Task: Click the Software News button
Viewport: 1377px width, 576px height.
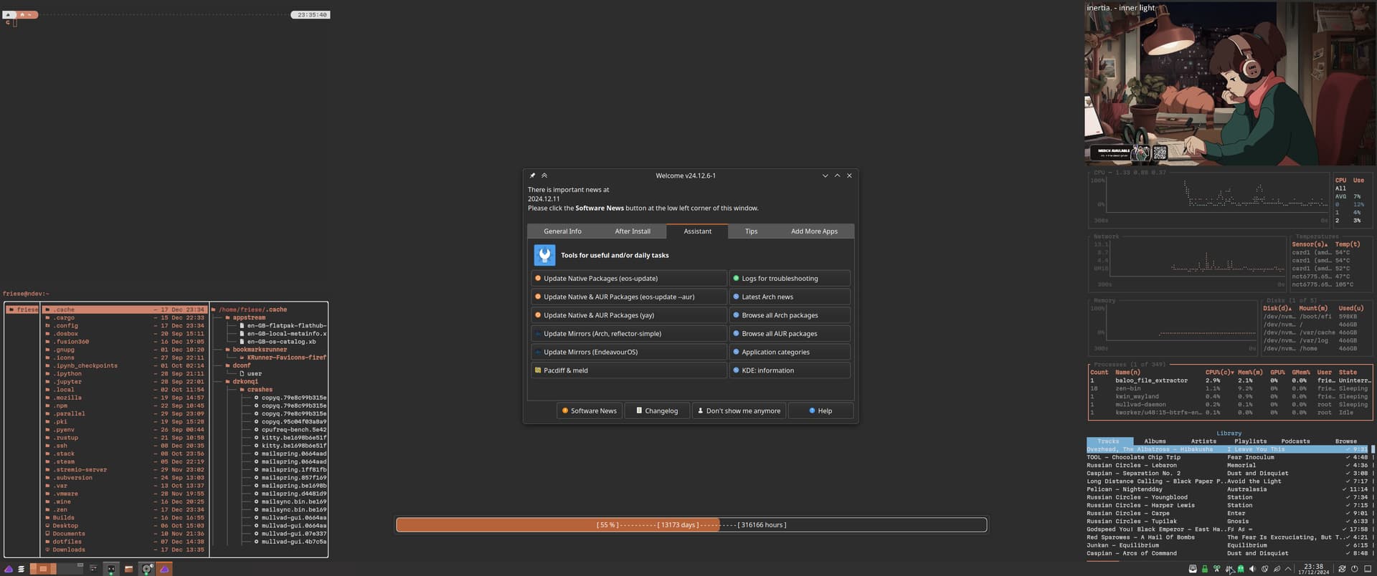Action: pyautogui.click(x=590, y=411)
